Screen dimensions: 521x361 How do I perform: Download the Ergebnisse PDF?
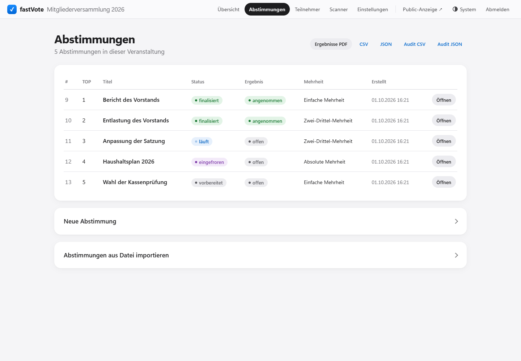click(331, 44)
